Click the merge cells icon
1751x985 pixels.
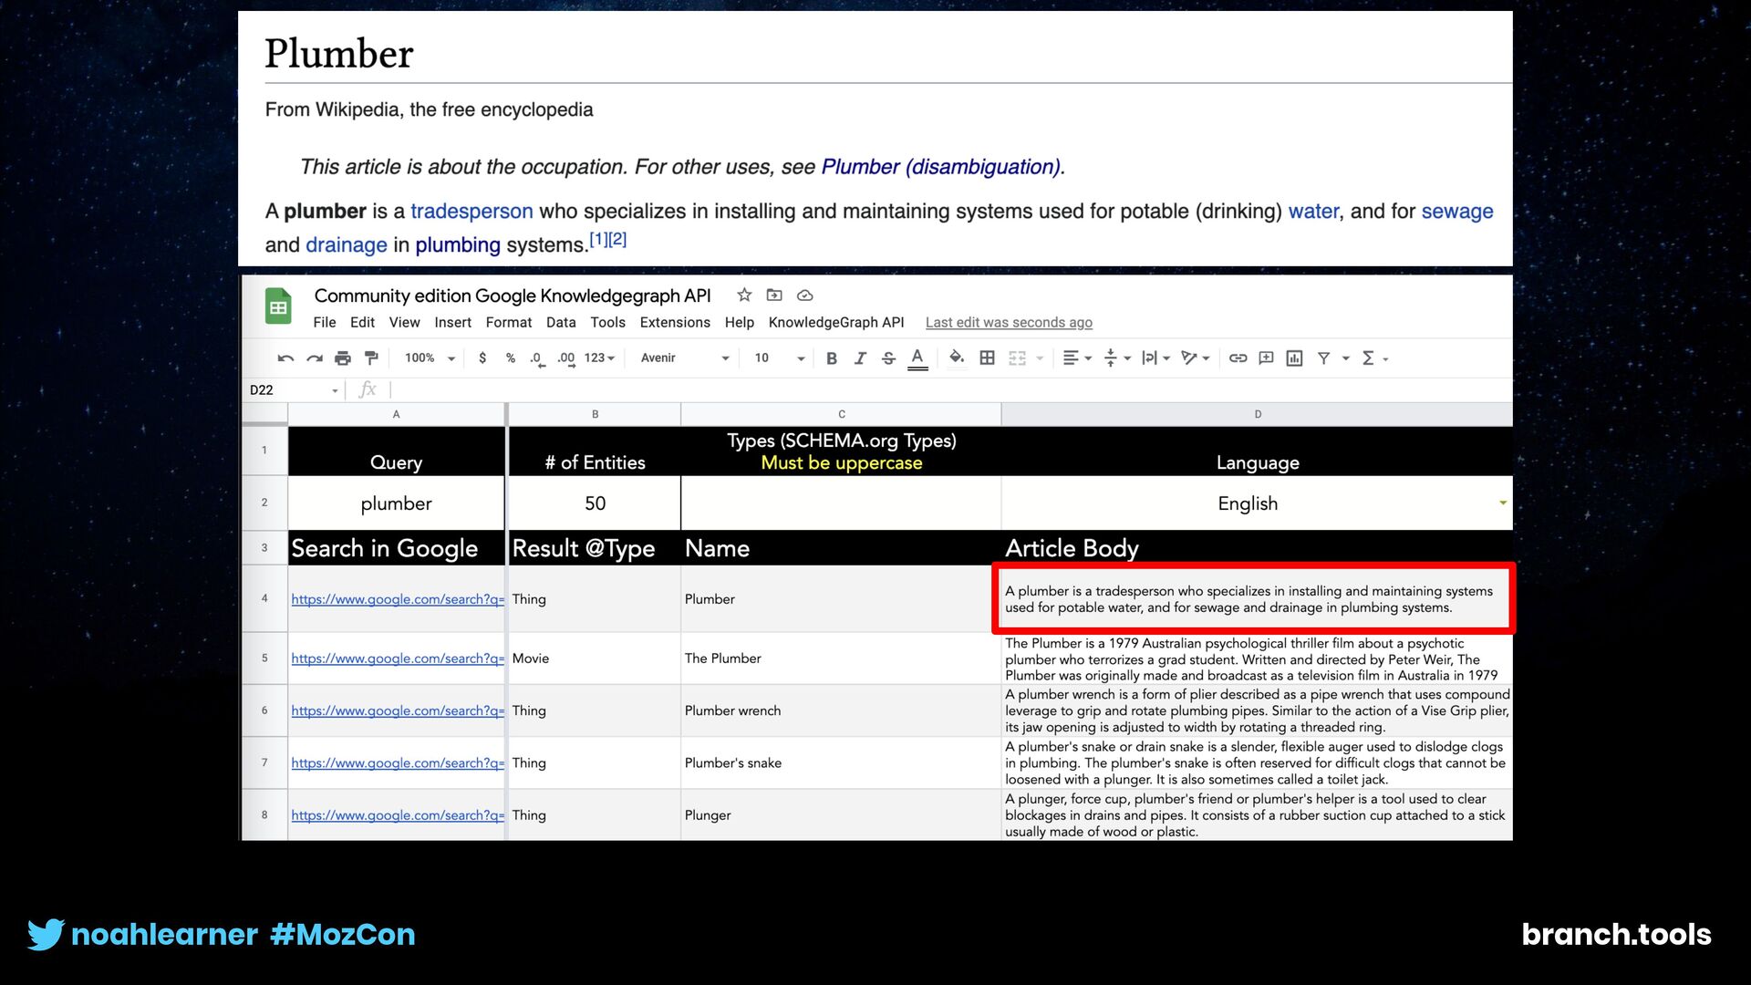coord(1018,358)
